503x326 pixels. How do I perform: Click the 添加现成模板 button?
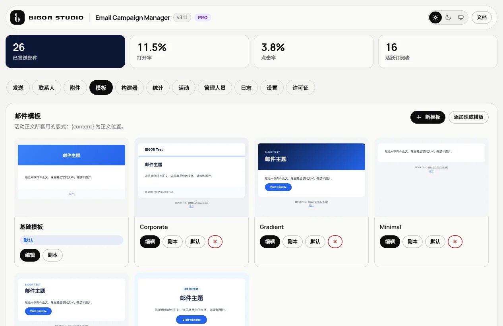468,117
